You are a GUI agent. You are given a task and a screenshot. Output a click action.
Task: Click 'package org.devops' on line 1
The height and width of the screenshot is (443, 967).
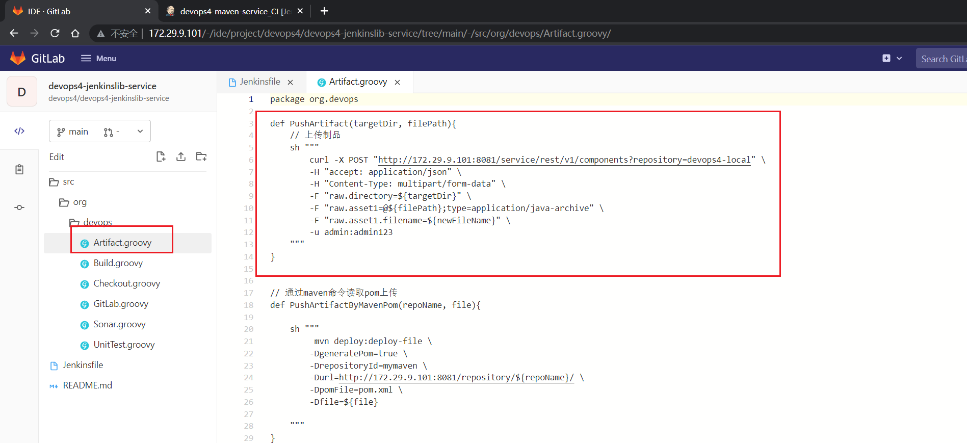click(x=314, y=99)
